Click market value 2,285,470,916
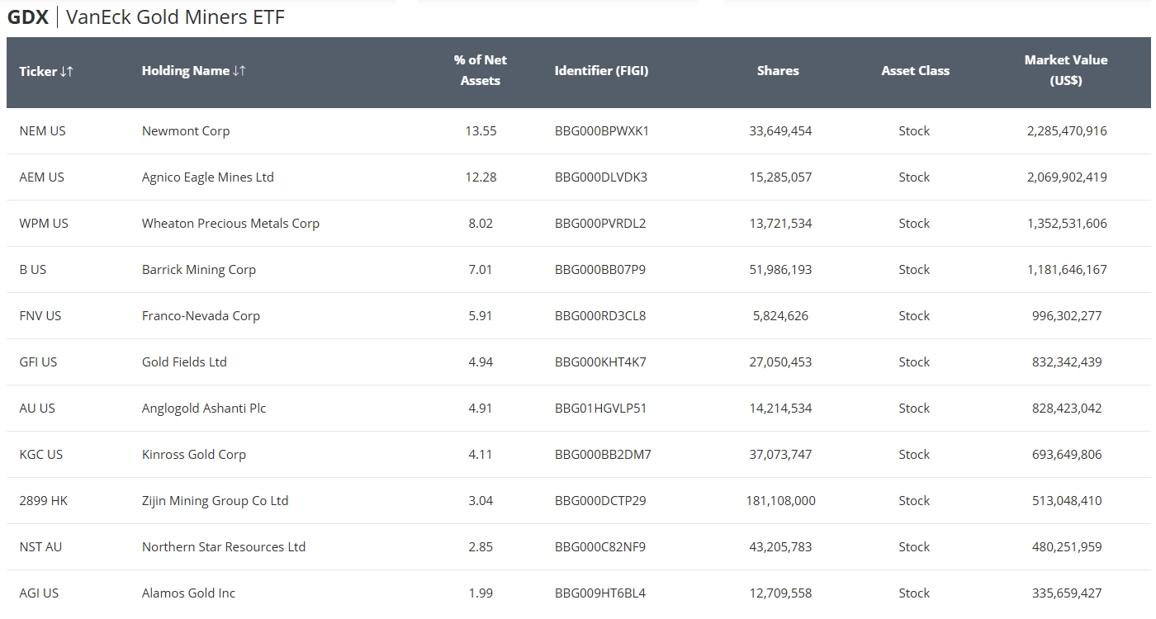The width and height of the screenshot is (1156, 619). coord(1067,131)
